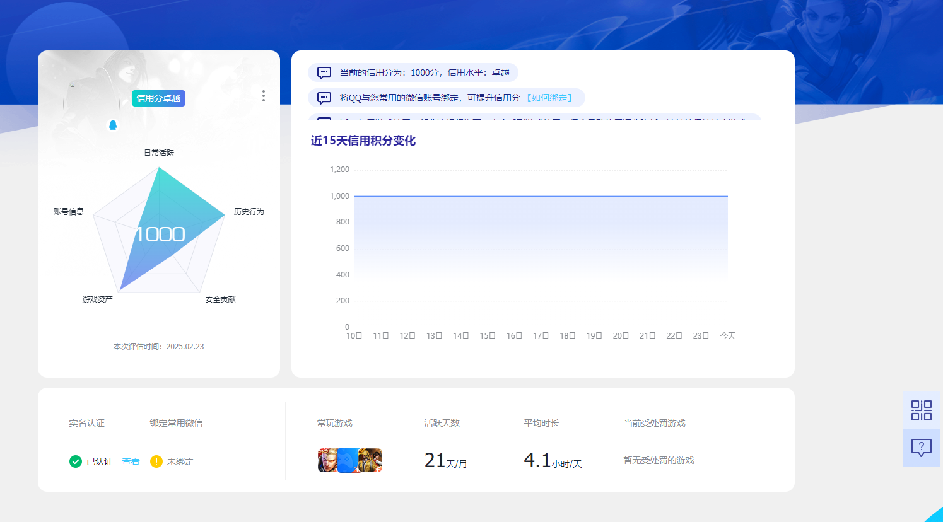Click the 日常活跃 radar axis label
The height and width of the screenshot is (522, 943).
[x=159, y=153]
